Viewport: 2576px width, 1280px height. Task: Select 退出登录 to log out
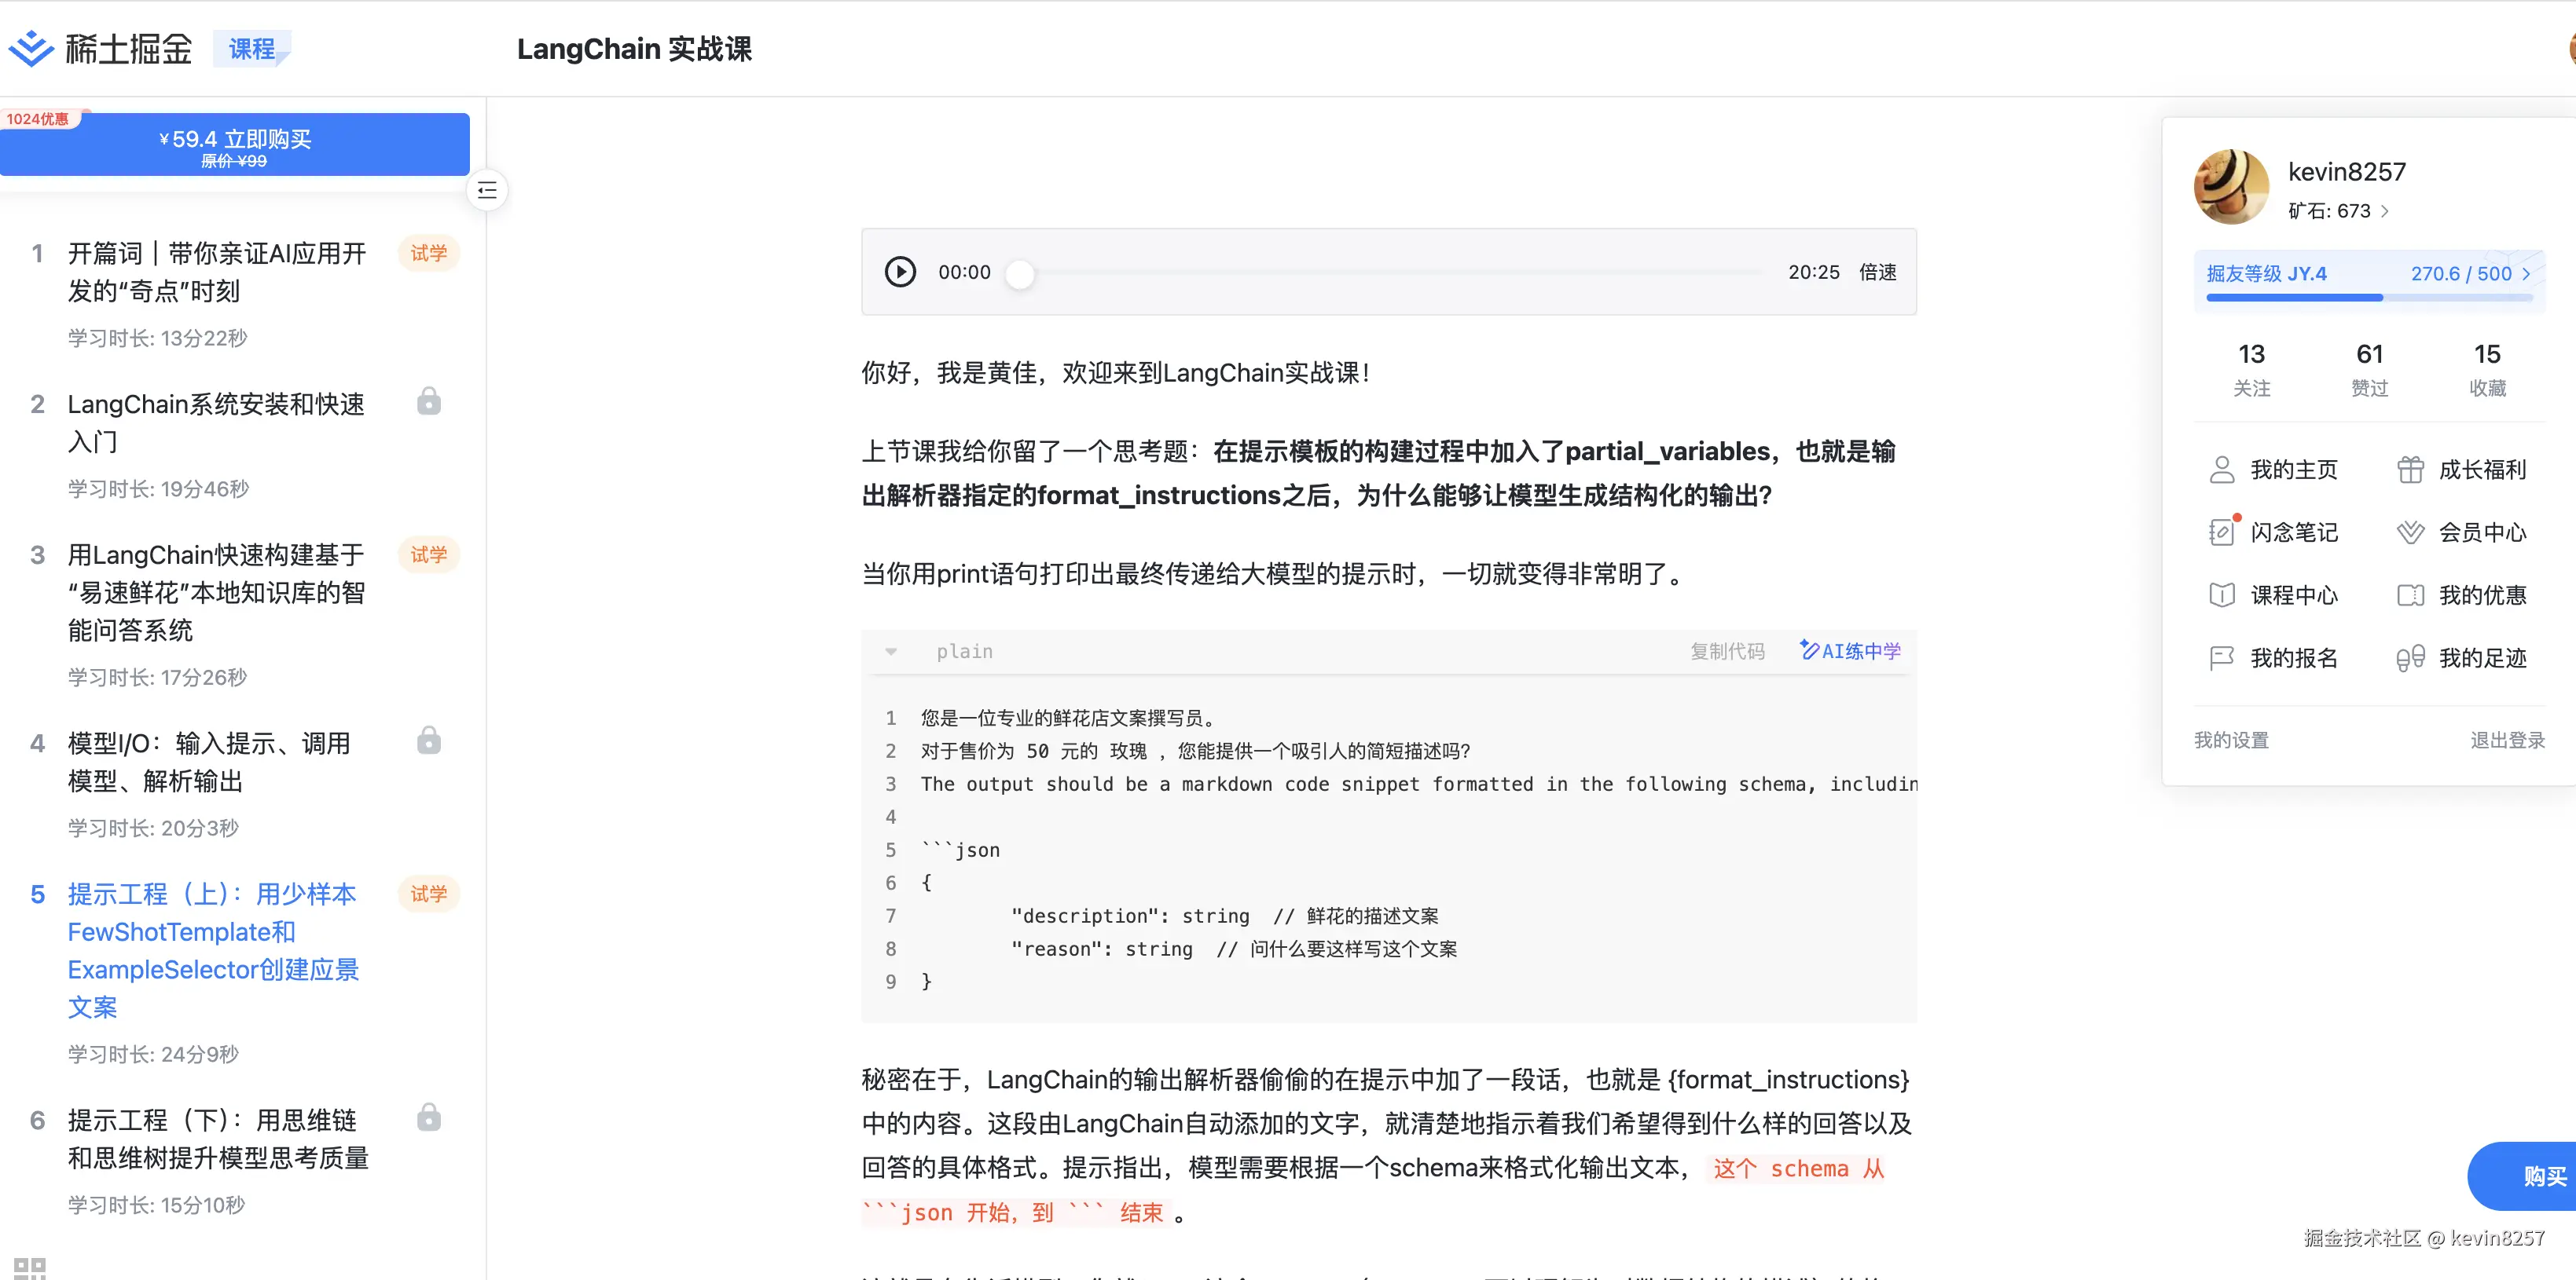tap(2506, 740)
